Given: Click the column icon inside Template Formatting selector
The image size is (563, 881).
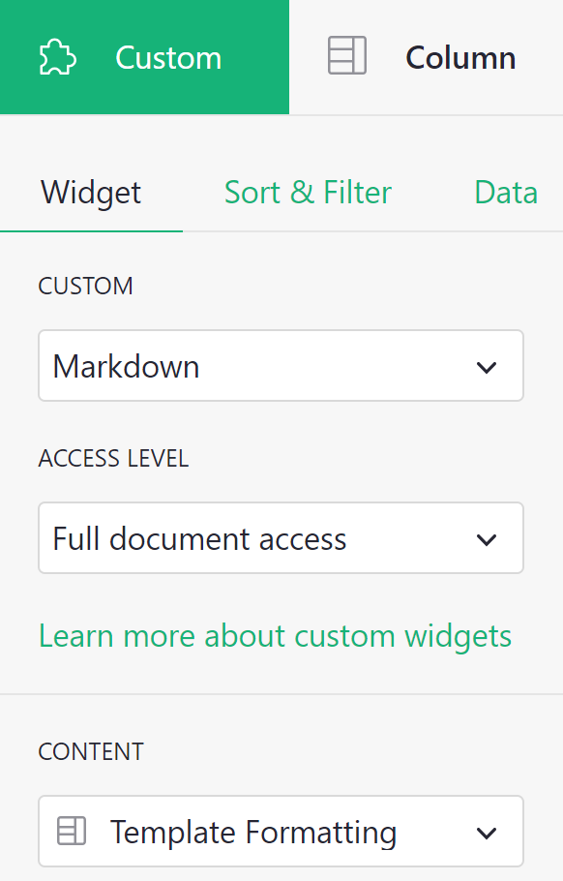Looking at the screenshot, I should [71, 831].
